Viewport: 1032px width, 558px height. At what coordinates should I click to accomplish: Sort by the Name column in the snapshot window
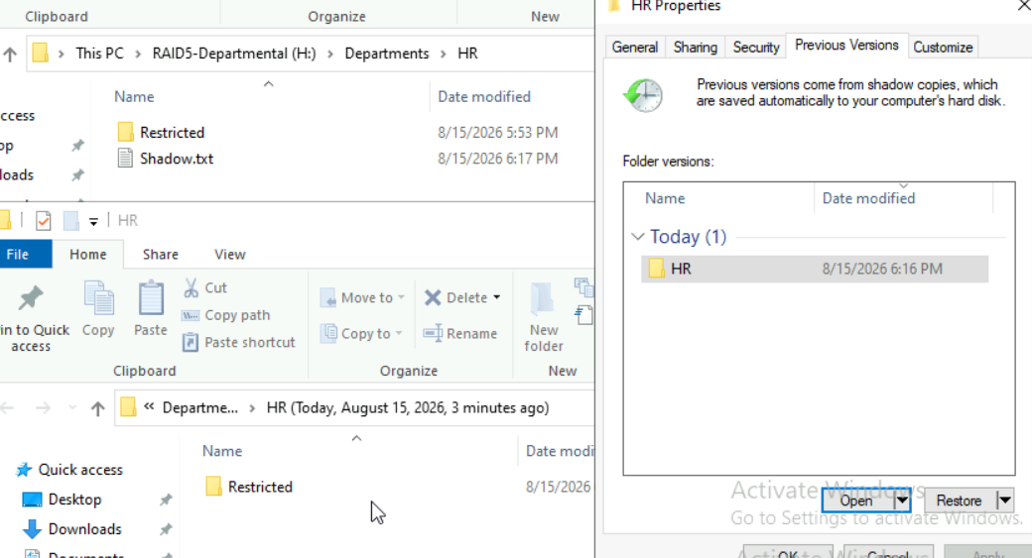tap(222, 451)
